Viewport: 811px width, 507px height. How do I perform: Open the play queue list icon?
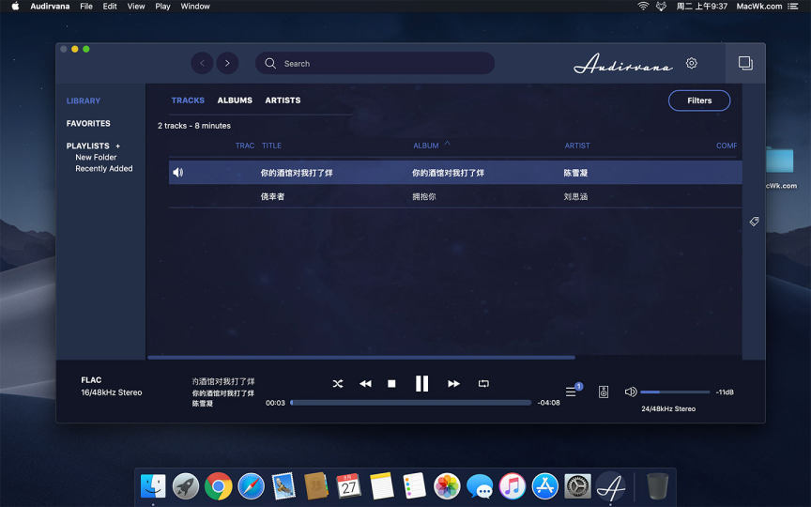[571, 392]
